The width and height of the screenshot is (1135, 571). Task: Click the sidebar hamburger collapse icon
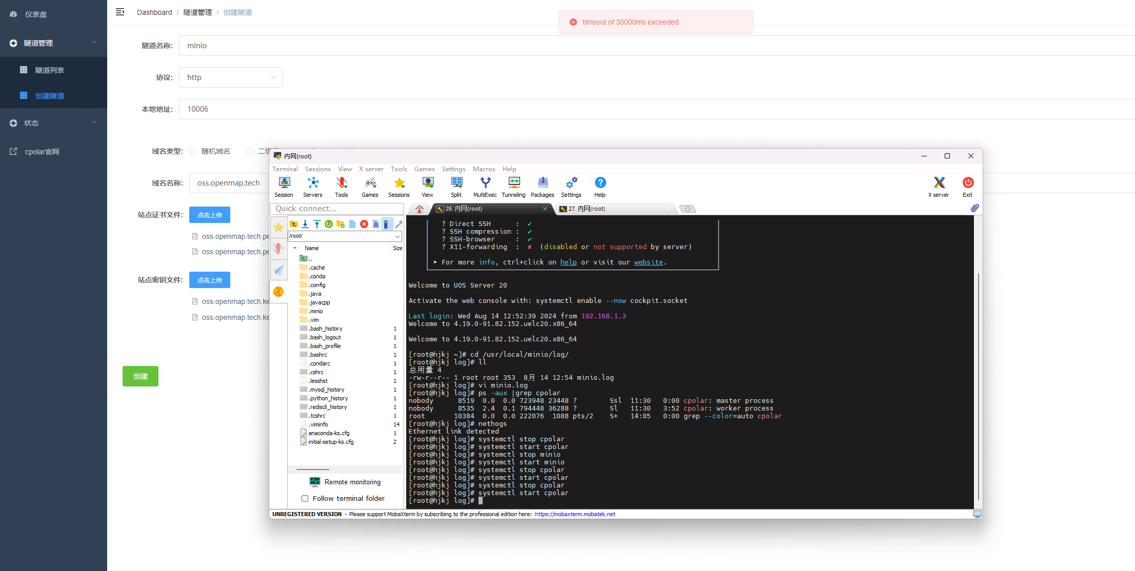tap(120, 12)
